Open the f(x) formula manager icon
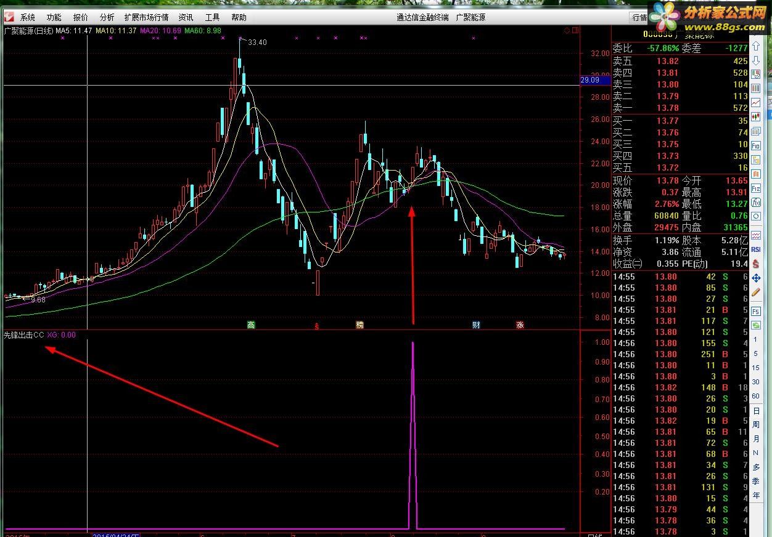This screenshot has height=537, width=772. click(756, 202)
